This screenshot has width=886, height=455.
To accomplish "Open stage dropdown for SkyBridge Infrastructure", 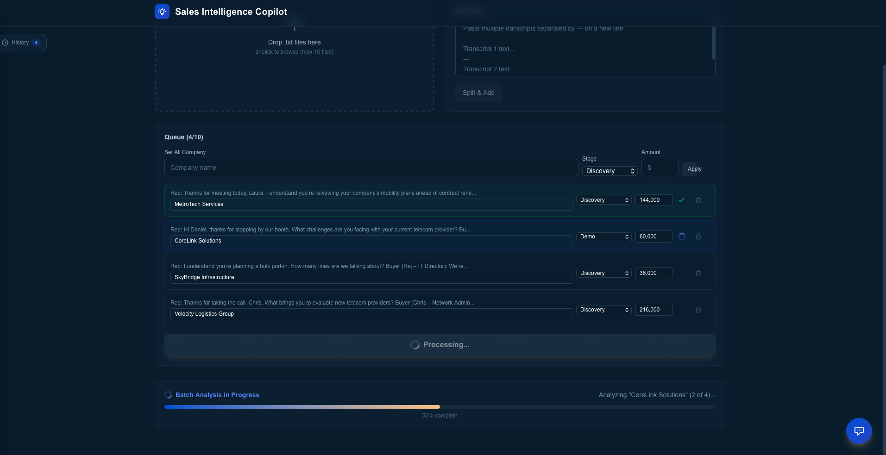I will (603, 273).
